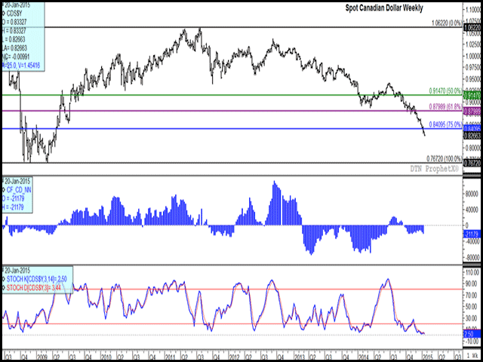Click the 20-Jan-2015 date in price panel
This screenshot has height=362, width=483.
point(17,5)
